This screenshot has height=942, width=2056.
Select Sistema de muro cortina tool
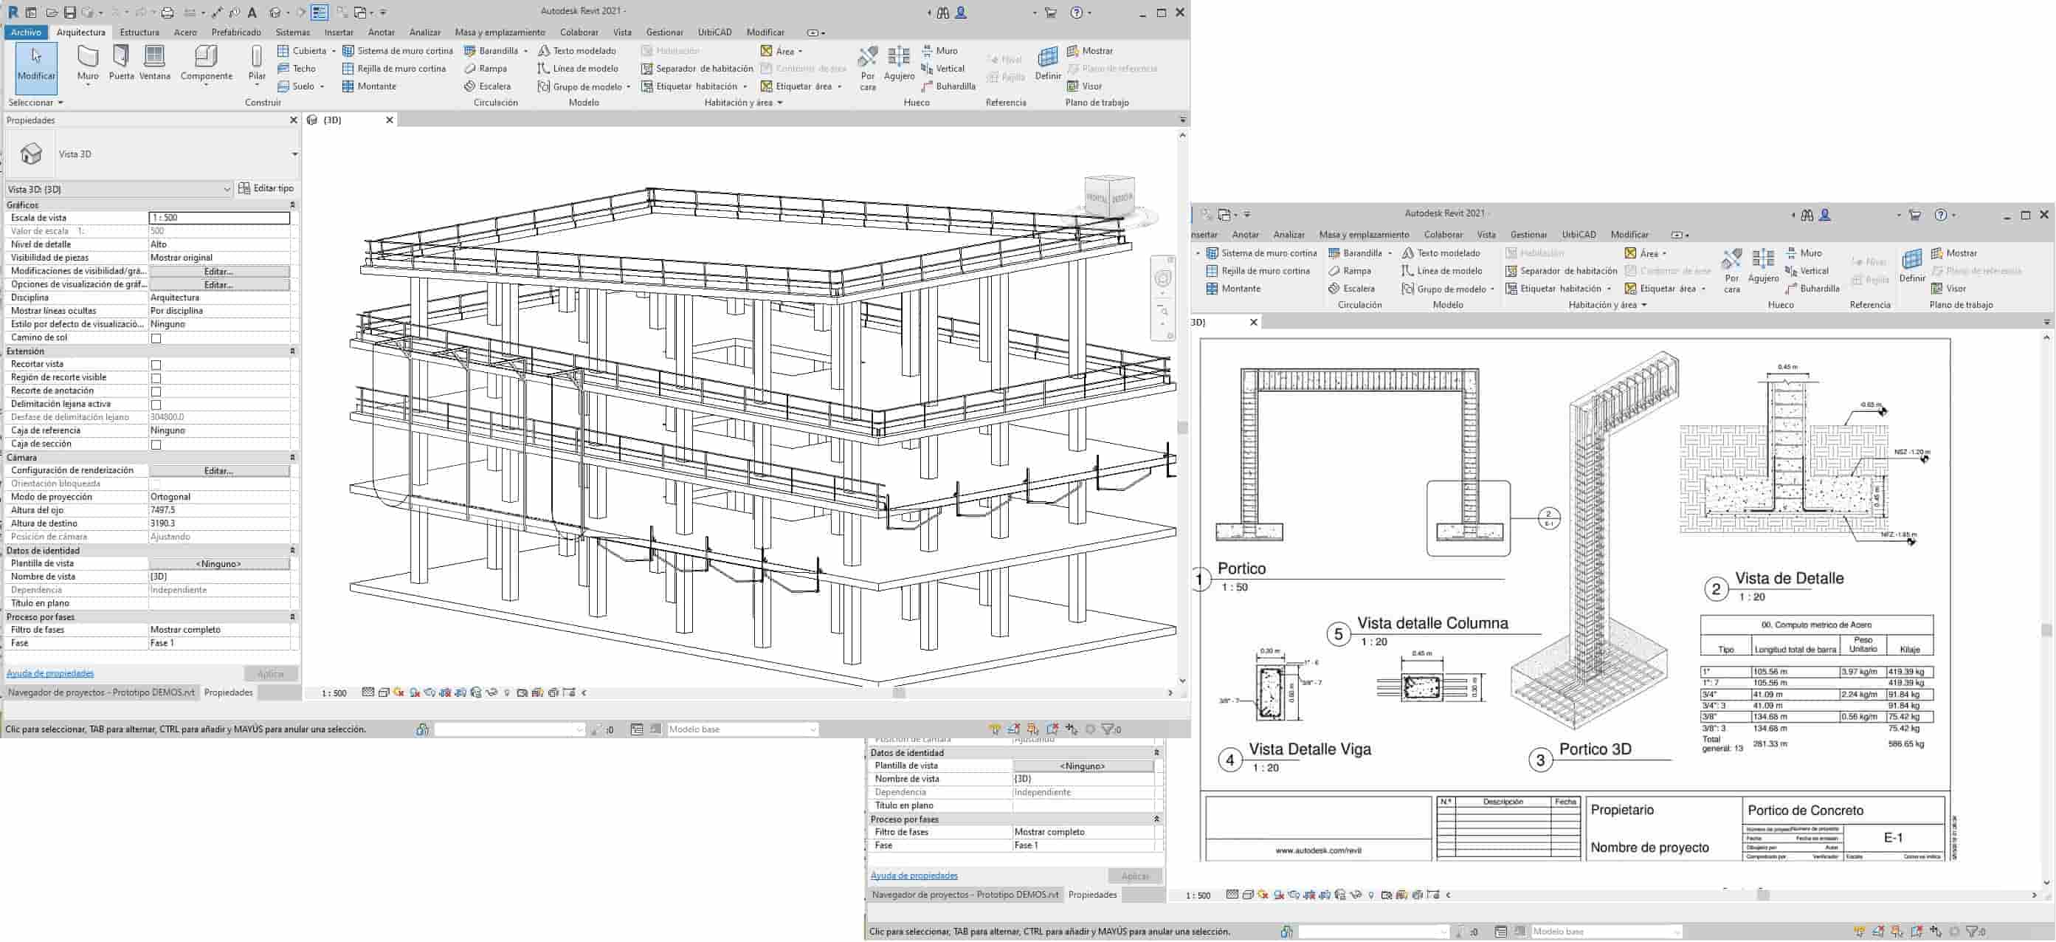[398, 50]
